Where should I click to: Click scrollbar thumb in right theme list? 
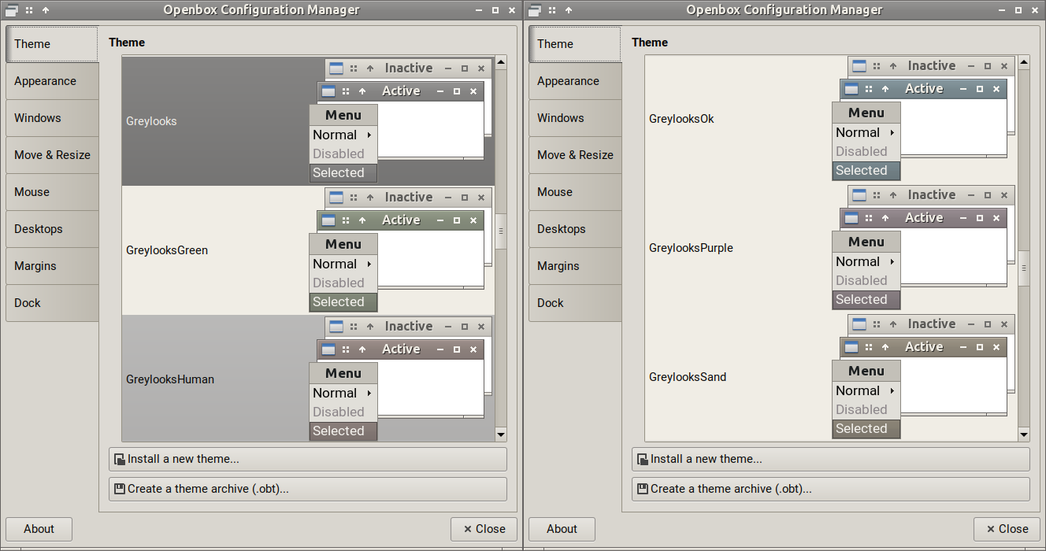1024,268
